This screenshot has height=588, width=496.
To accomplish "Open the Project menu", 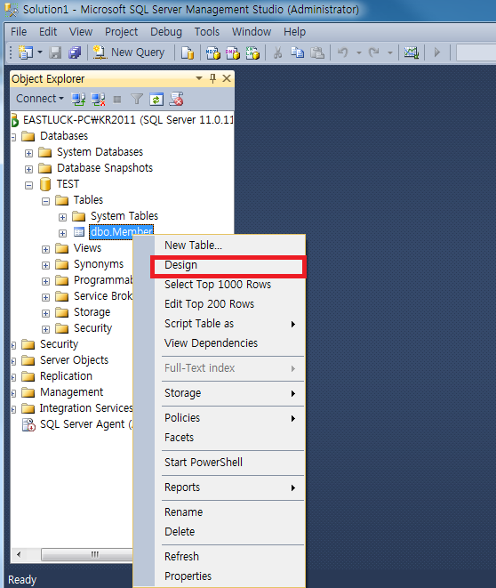I will (122, 32).
